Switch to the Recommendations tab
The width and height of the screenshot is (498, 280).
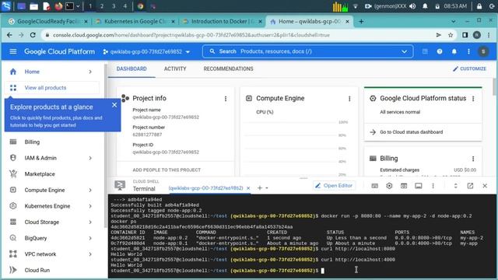[x=228, y=69]
